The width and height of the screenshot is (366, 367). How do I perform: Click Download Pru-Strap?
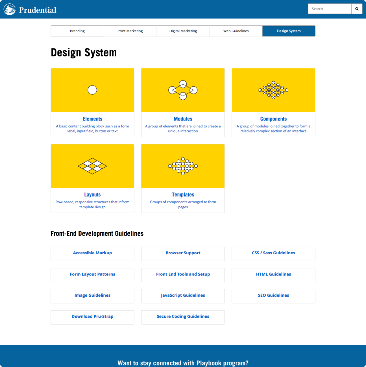[x=92, y=317]
